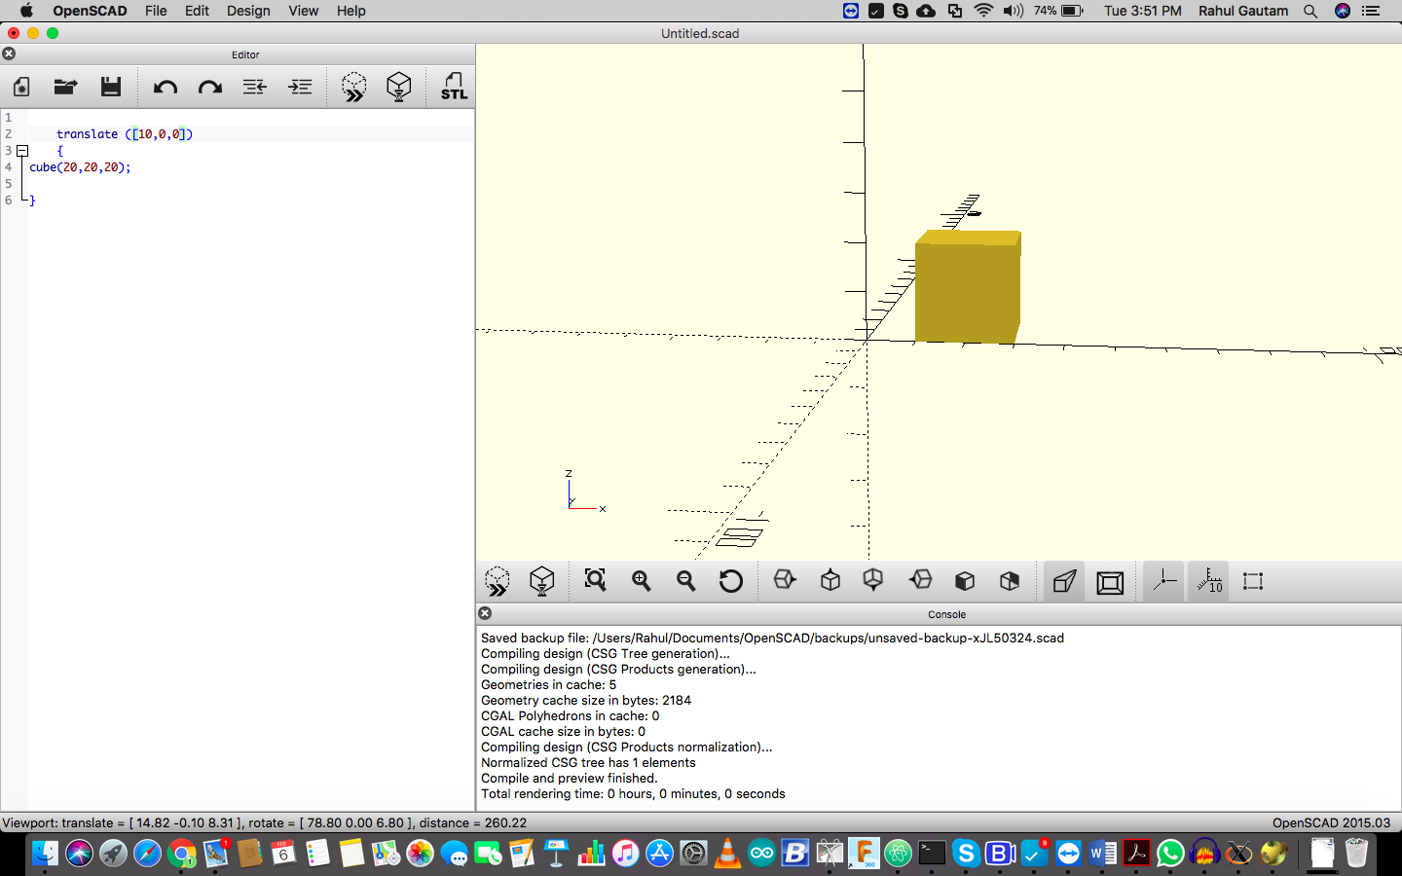Click the OpenSCAD 2015.03 version label
The width and height of the screenshot is (1402, 876).
[x=1331, y=823]
